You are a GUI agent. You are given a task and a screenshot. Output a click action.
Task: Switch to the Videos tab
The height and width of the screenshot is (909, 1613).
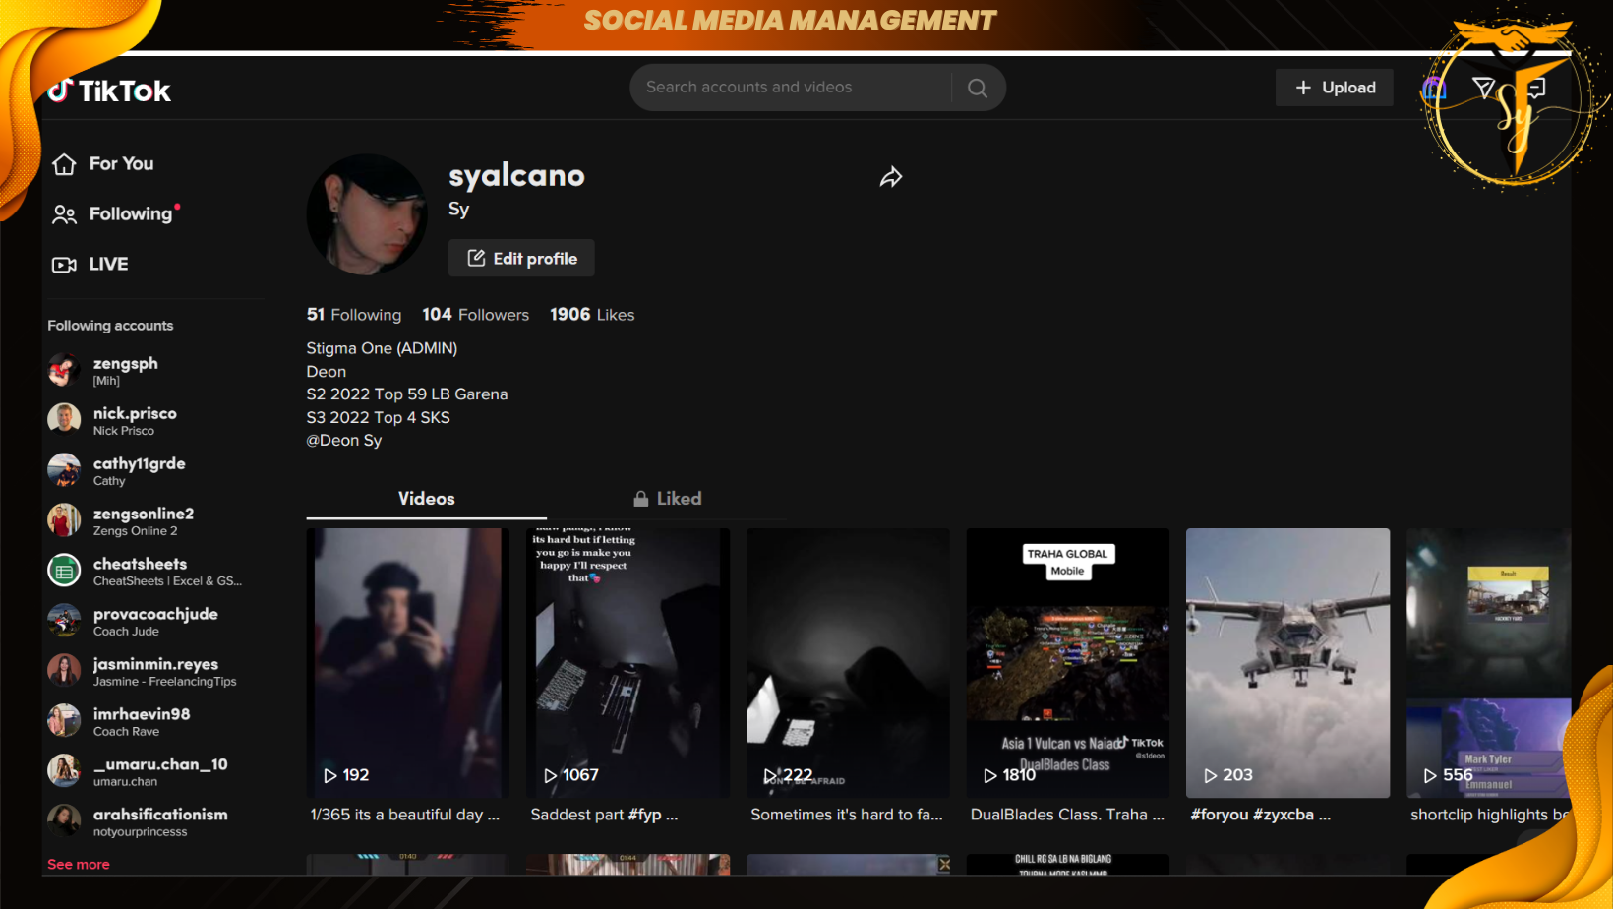pyautogui.click(x=427, y=499)
